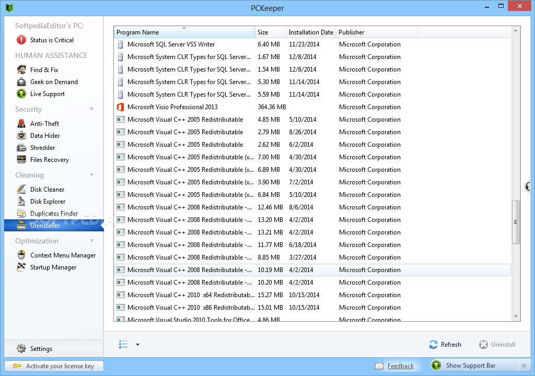Click the side support tab handle

pyautogui.click(x=527, y=186)
